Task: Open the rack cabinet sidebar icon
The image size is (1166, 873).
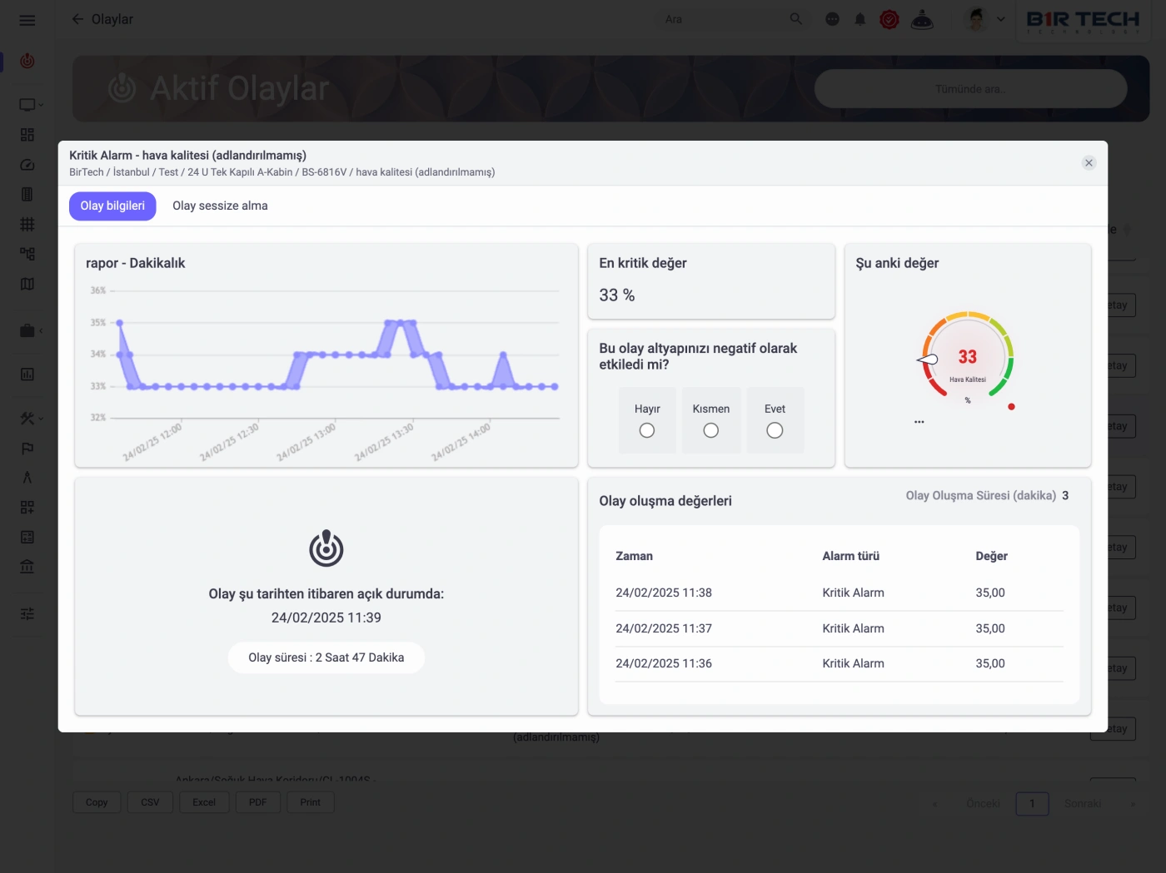Action: click(x=27, y=194)
